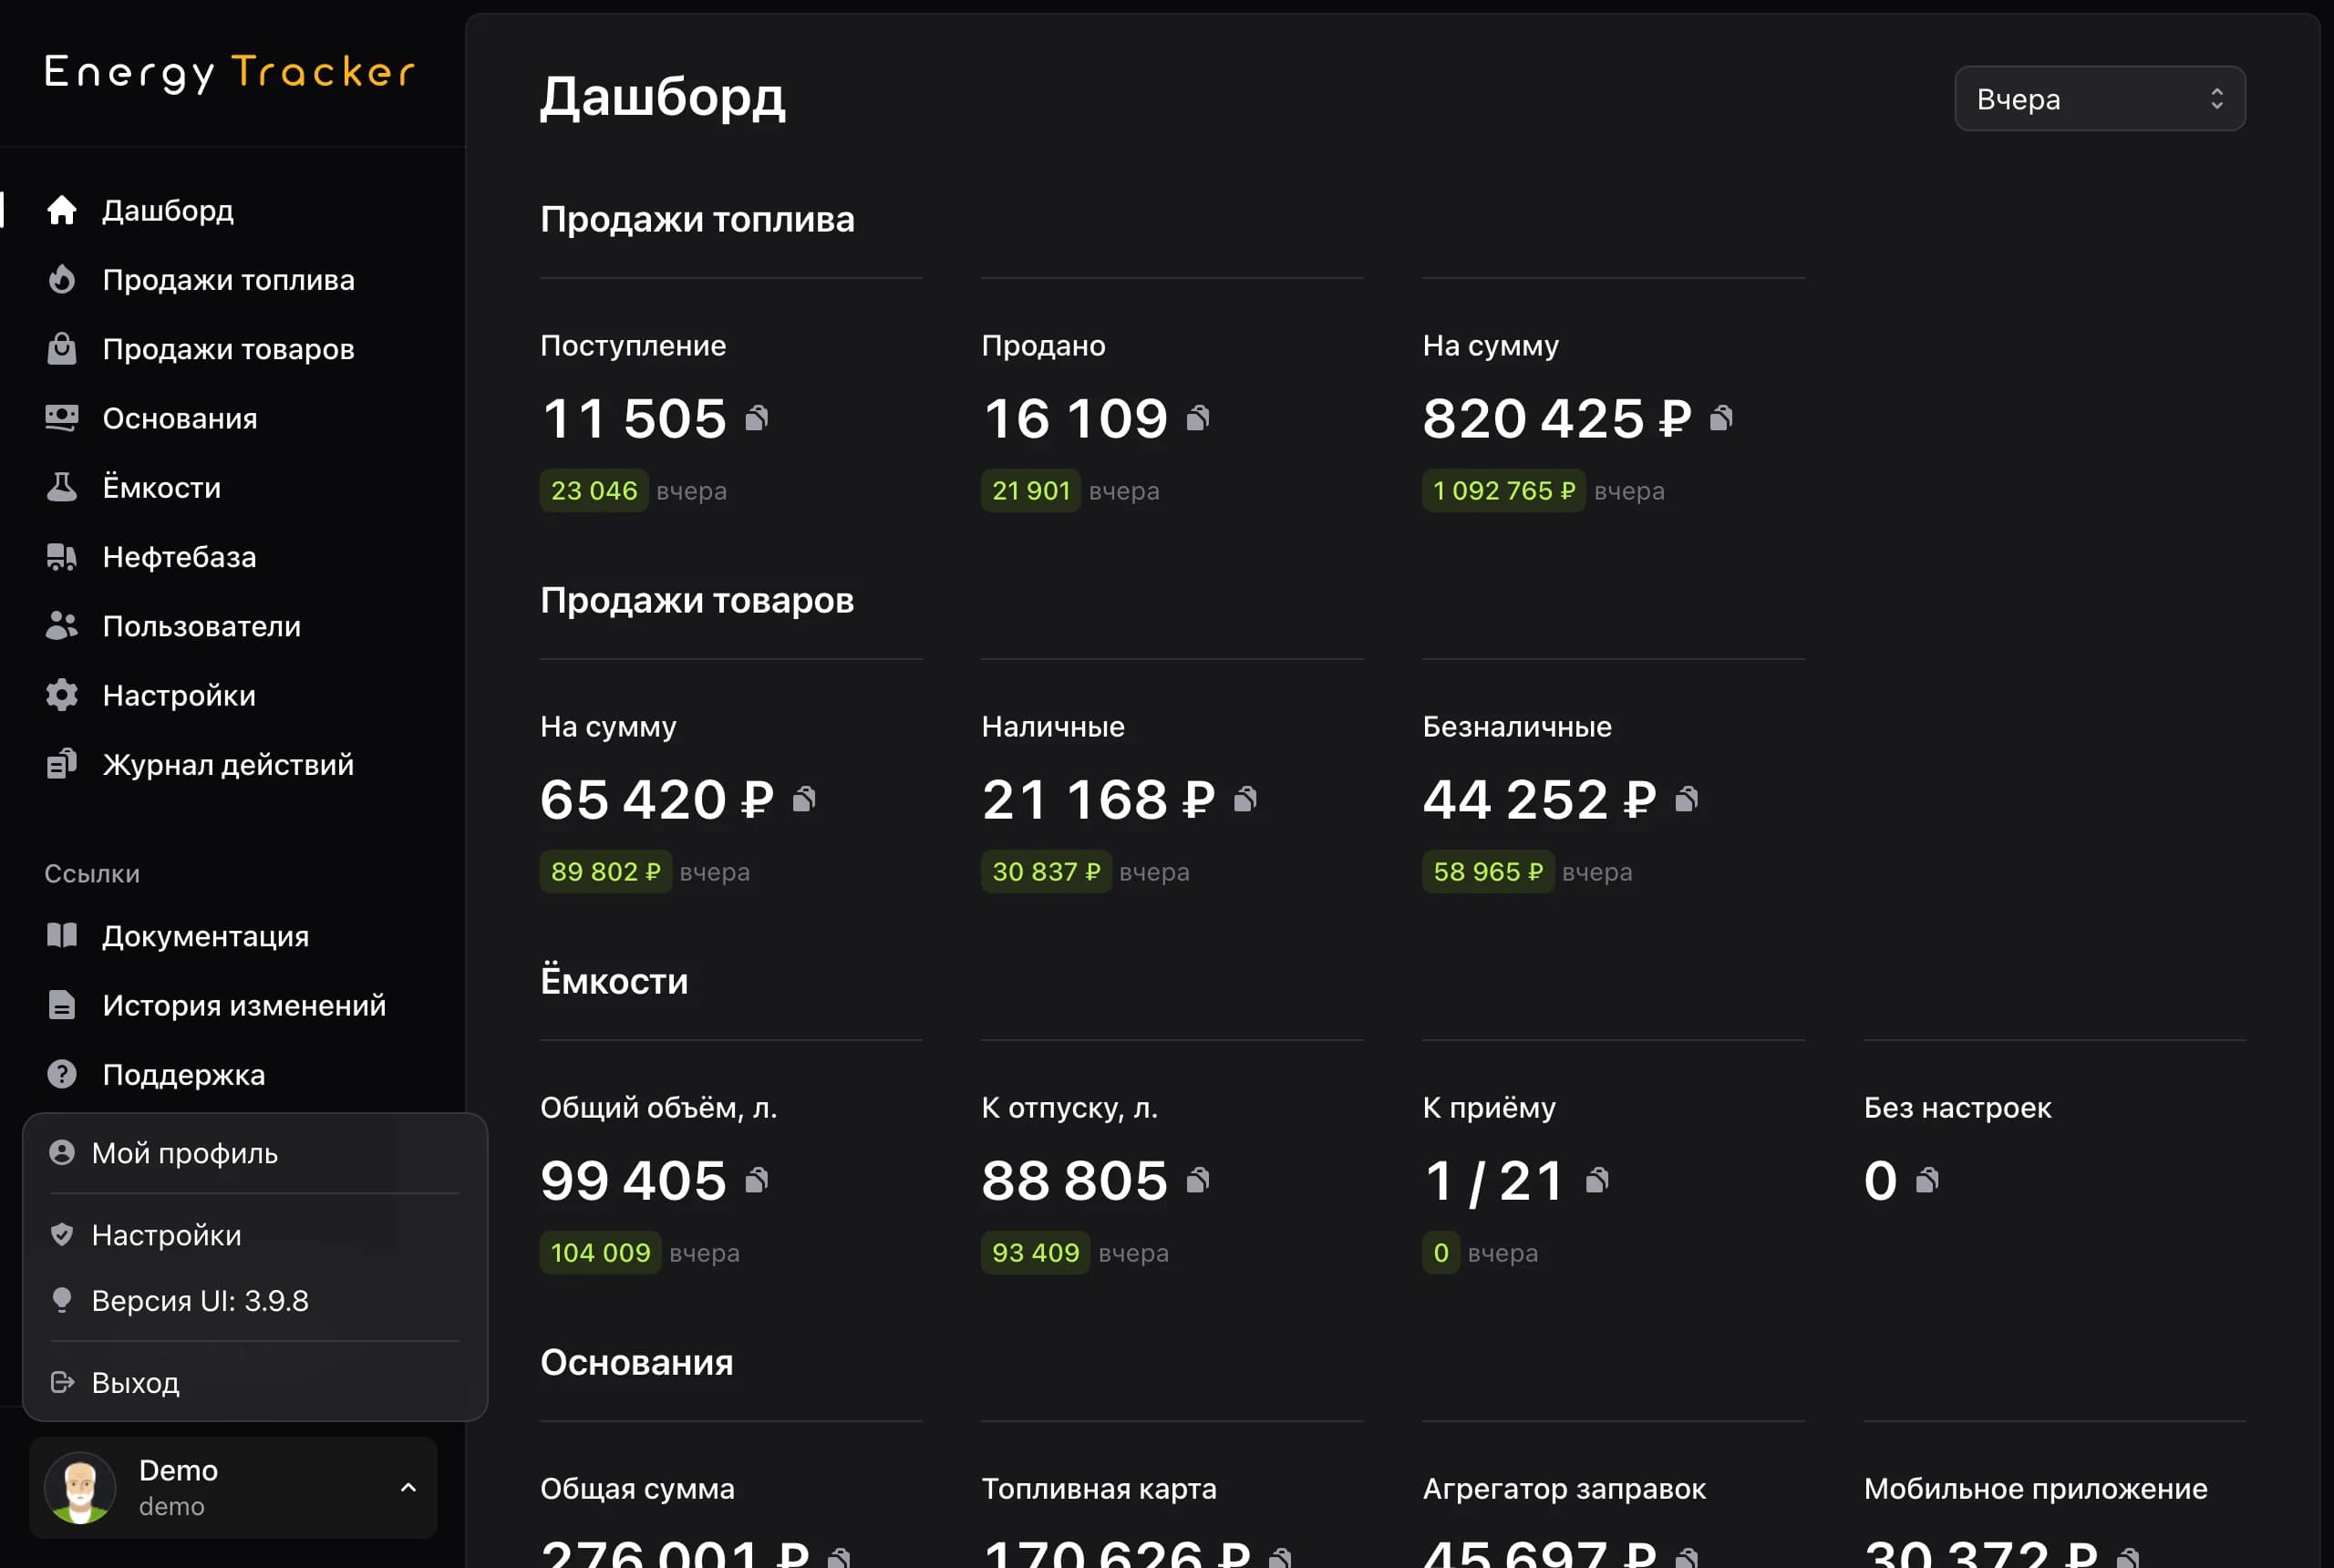
Task: Click the Ёмкости section heading
Action: point(614,981)
